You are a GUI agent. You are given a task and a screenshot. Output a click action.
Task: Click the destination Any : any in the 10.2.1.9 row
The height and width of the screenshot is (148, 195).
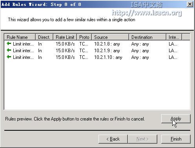pyautogui.click(x=140, y=51)
